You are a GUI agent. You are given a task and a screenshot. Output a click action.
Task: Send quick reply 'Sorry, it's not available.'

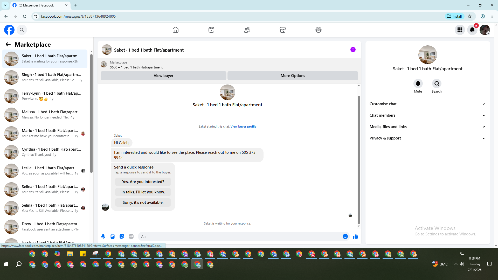(x=143, y=202)
